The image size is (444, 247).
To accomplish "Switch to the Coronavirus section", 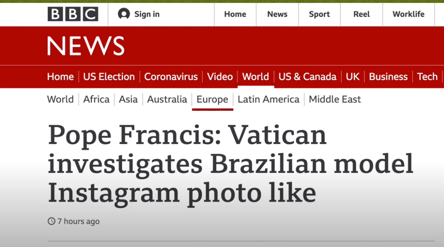I will [x=171, y=77].
